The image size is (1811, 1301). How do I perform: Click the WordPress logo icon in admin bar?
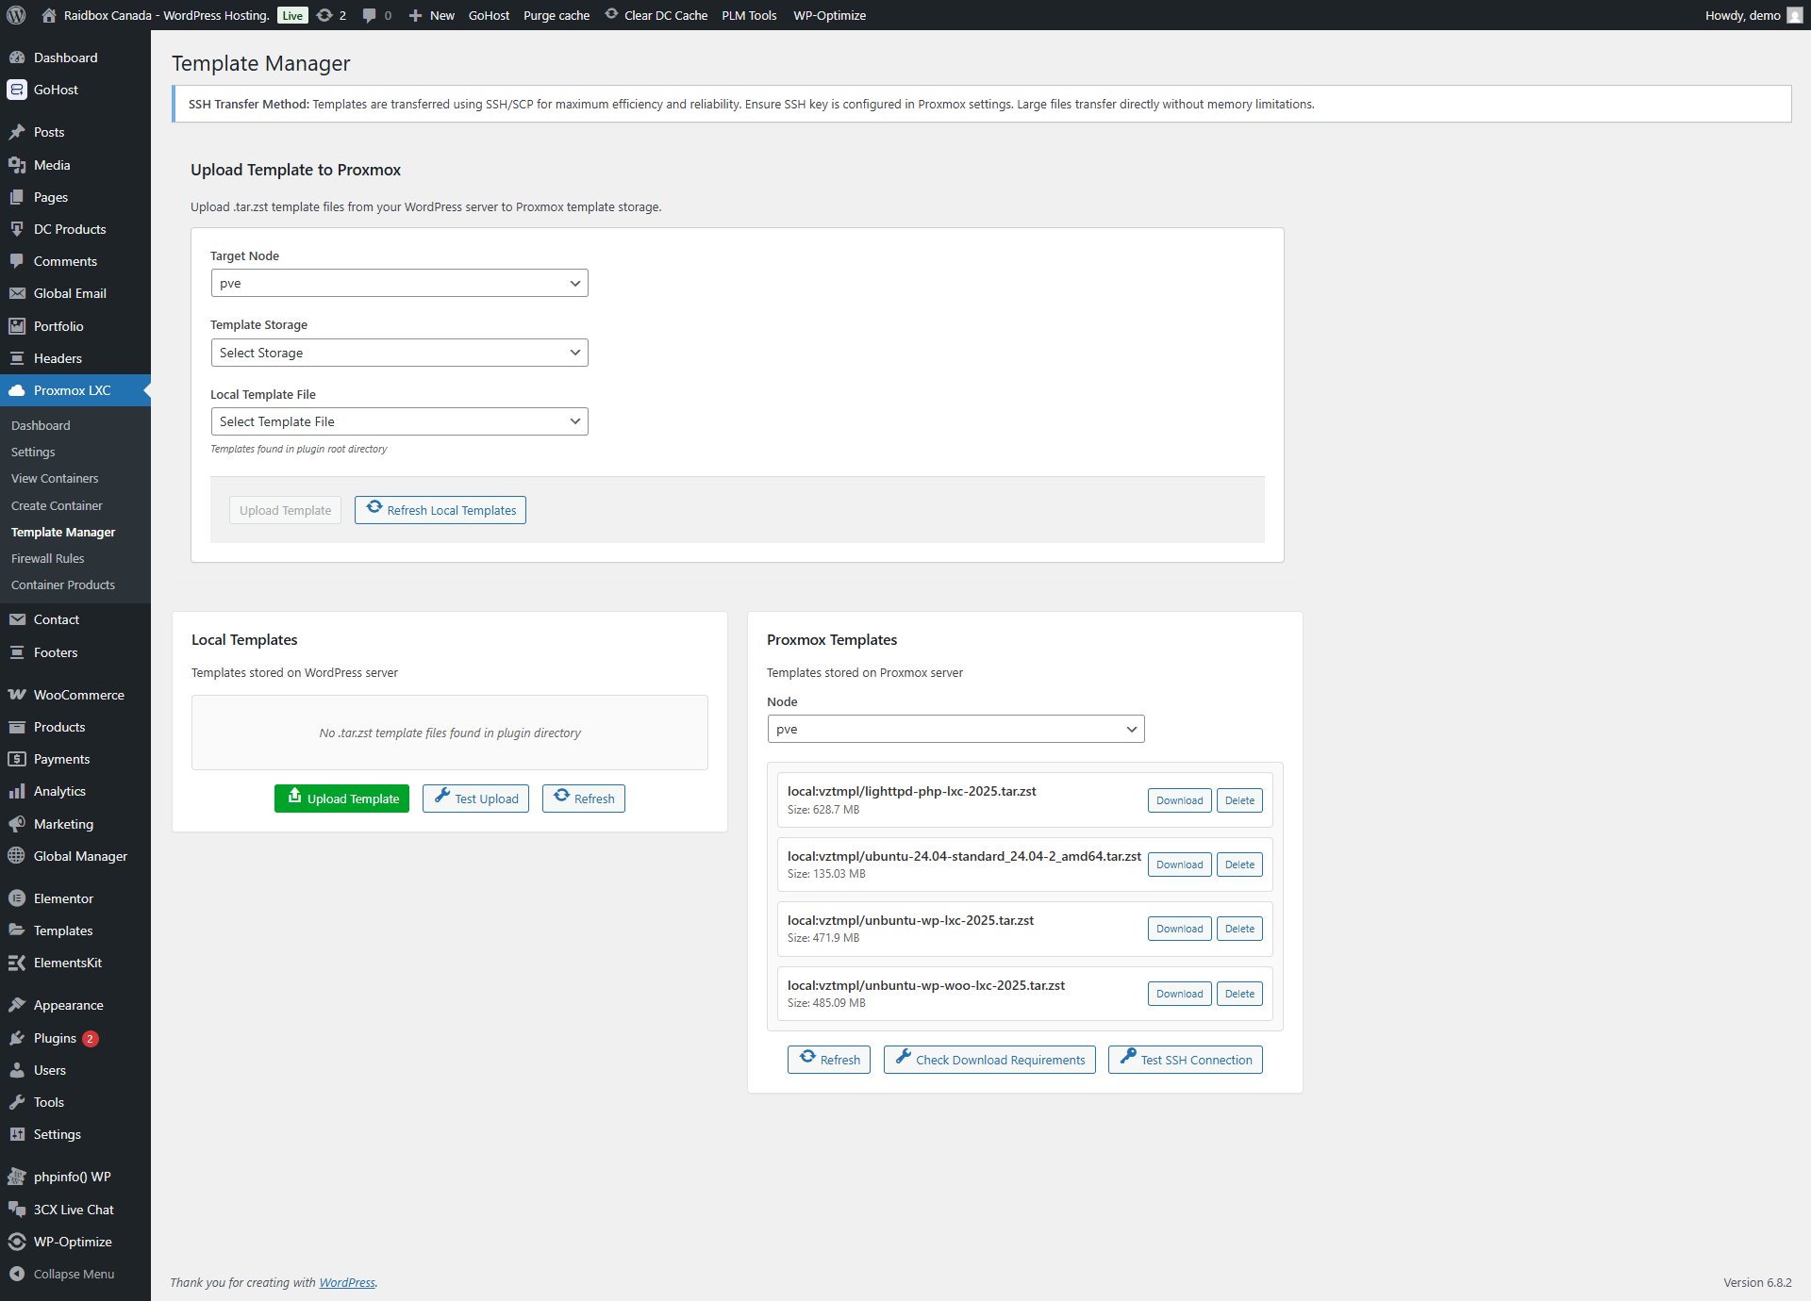[16, 15]
